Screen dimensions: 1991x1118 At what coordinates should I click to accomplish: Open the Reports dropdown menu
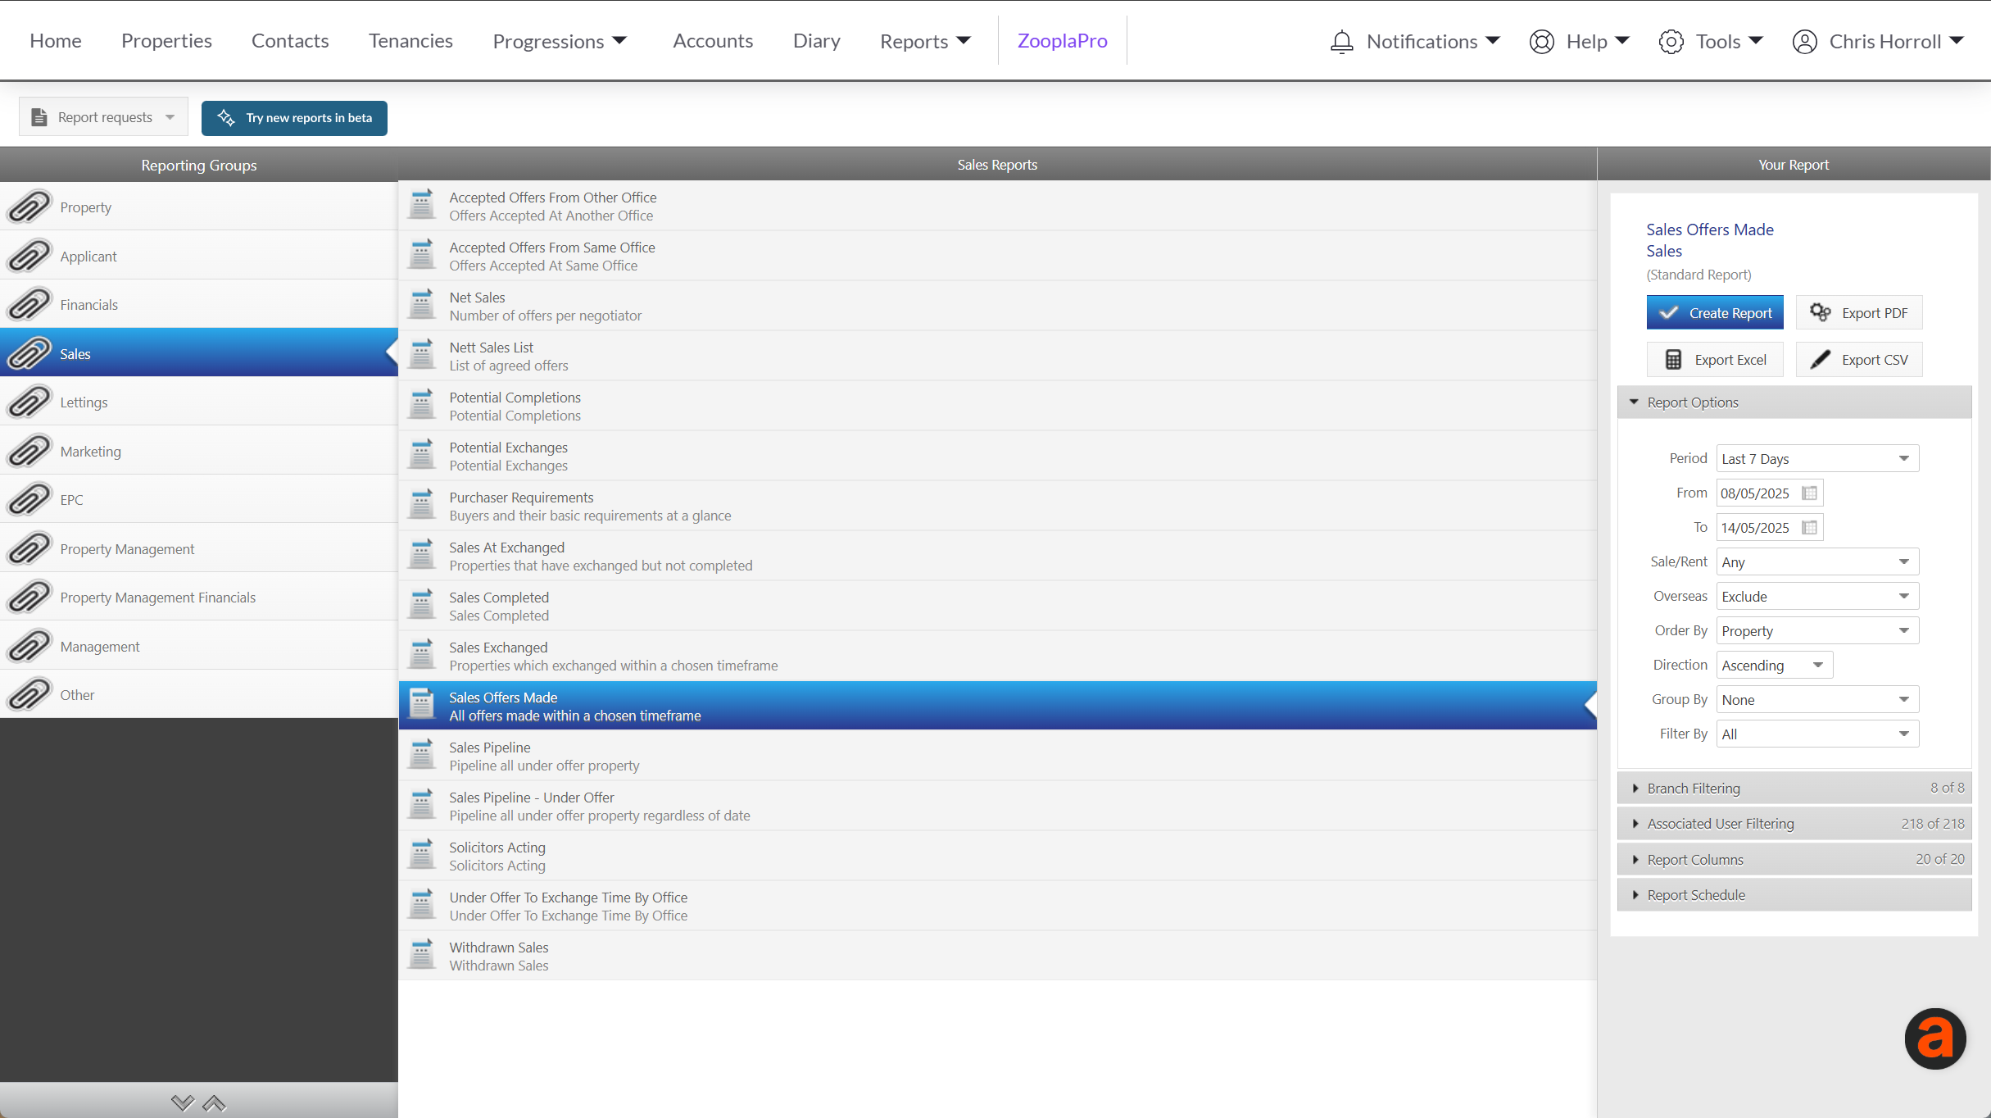tap(925, 41)
